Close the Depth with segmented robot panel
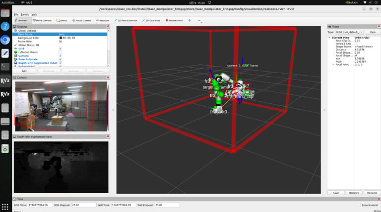381x212 pixels. tap(108, 136)
